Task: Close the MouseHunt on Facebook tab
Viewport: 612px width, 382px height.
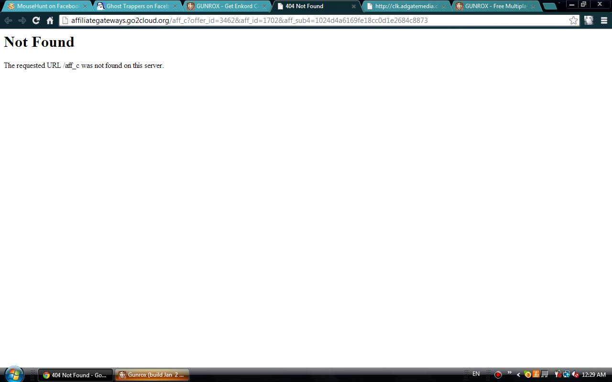Action: point(85,6)
